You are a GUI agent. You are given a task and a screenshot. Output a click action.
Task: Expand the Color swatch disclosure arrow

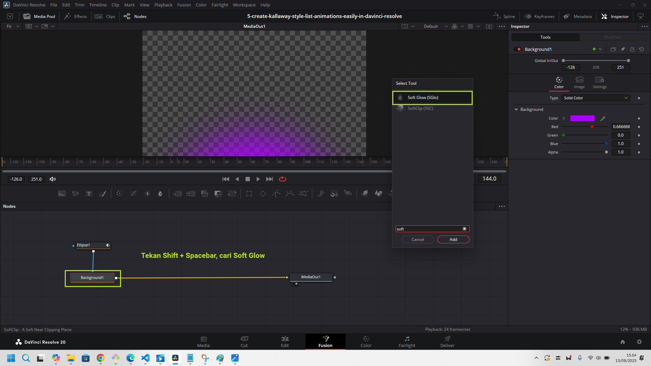coord(564,118)
